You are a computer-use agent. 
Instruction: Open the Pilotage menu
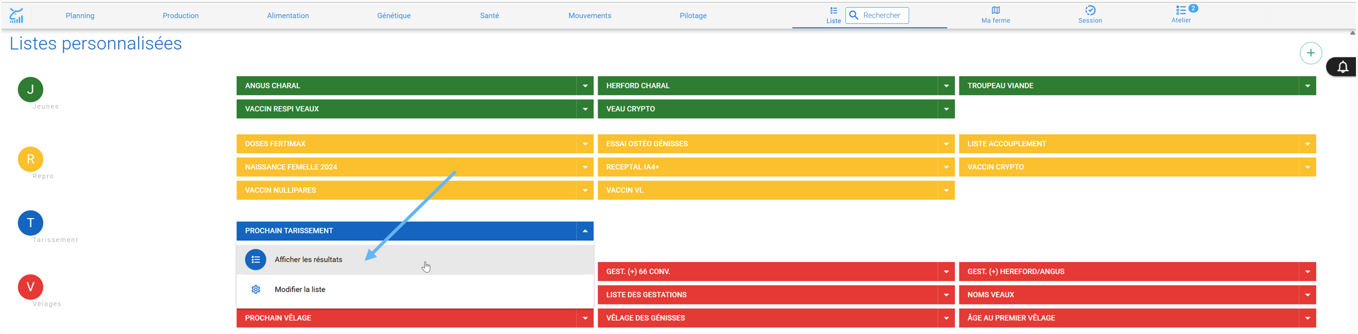click(693, 15)
